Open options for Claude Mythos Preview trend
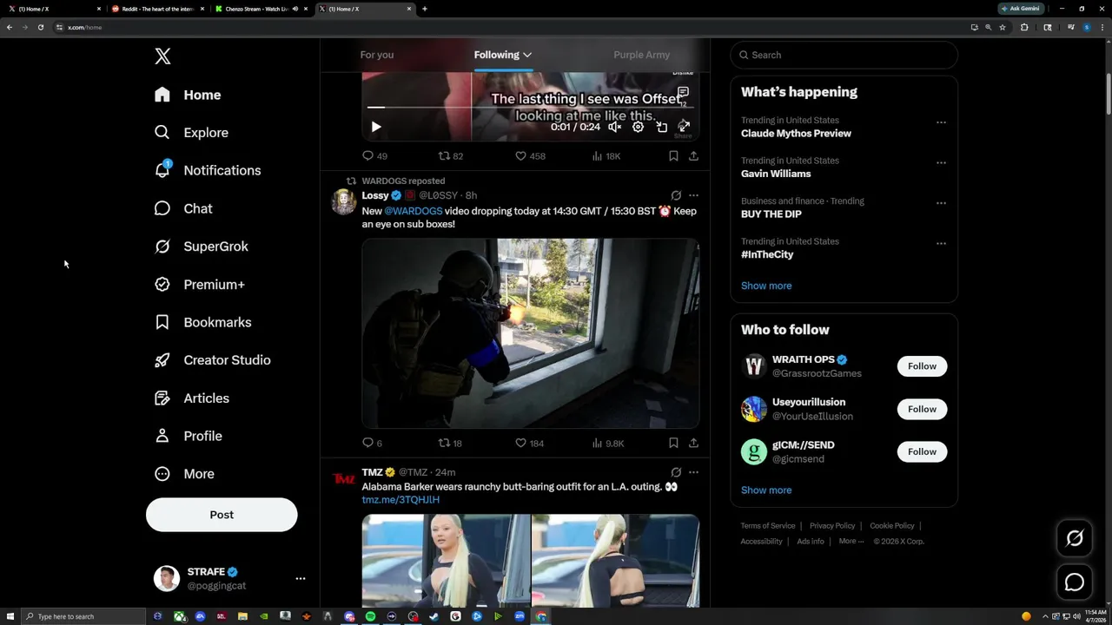1112x625 pixels. tap(941, 122)
